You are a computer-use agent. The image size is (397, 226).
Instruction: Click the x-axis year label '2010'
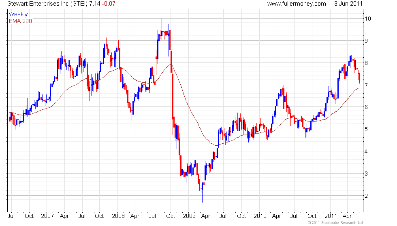(260, 216)
